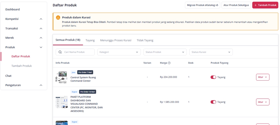
Task: Click the search magnifier icon in product search
Action: (x=60, y=52)
